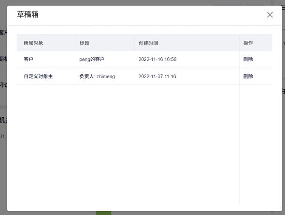Delete the 负责人: zhimeng draft
The image size is (285, 215).
point(248,76)
